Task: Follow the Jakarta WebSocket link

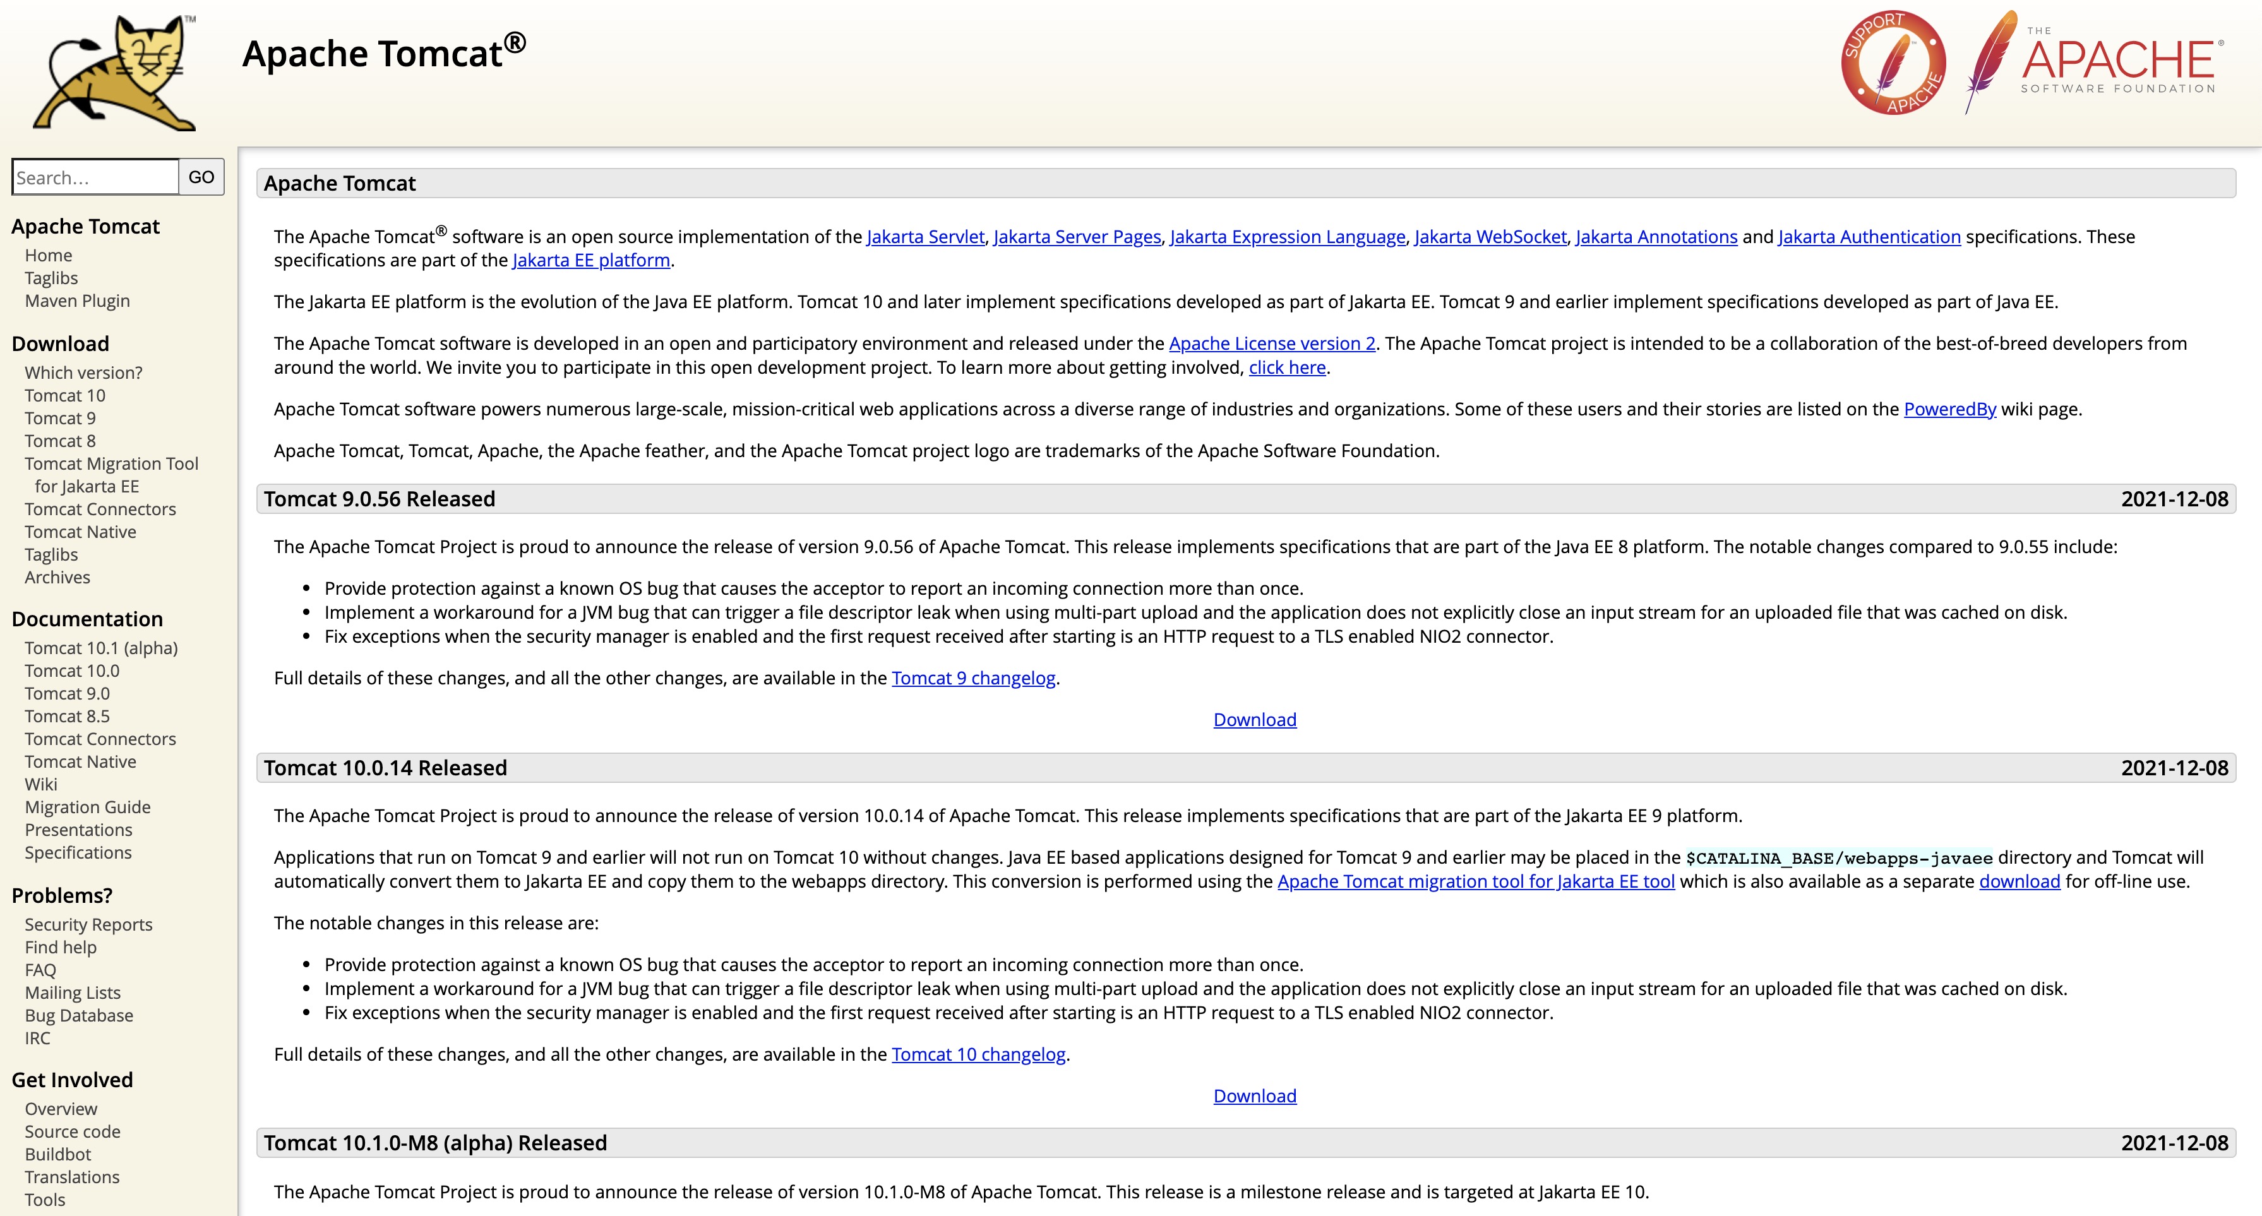Action: [x=1491, y=237]
